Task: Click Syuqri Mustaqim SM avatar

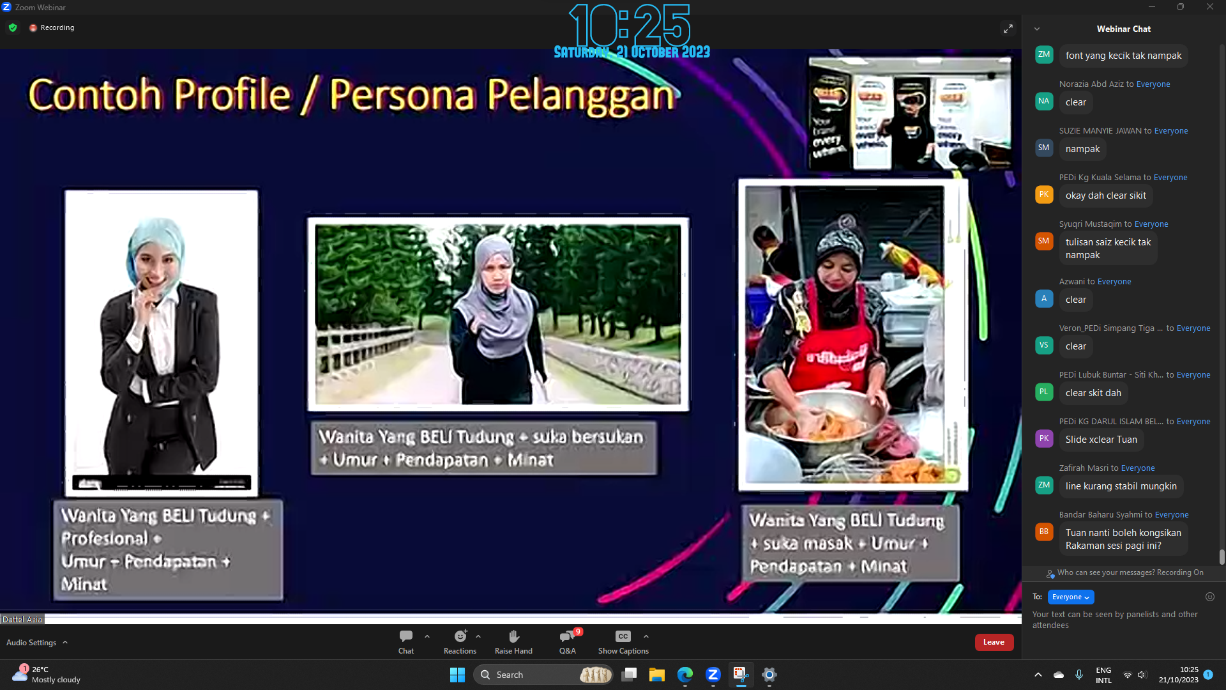Action: 1044,241
